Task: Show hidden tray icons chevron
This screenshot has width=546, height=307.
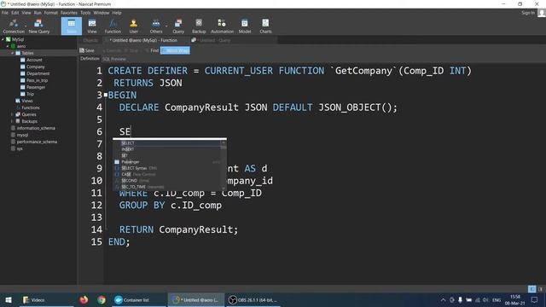Action: [443, 299]
